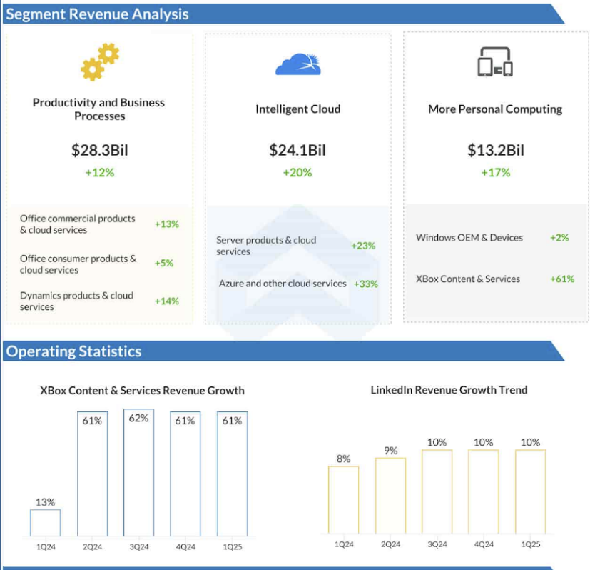Click the 61% XBox bar for 1Q25
Viewport: 590px width, 570px height.
pos(232,474)
